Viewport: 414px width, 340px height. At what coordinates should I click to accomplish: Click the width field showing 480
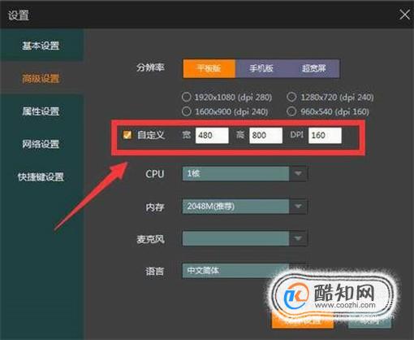pos(212,135)
